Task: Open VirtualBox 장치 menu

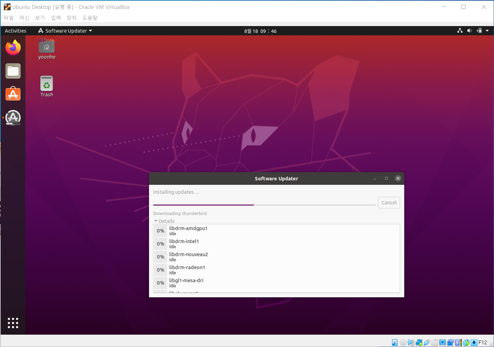Action: pyautogui.click(x=72, y=18)
